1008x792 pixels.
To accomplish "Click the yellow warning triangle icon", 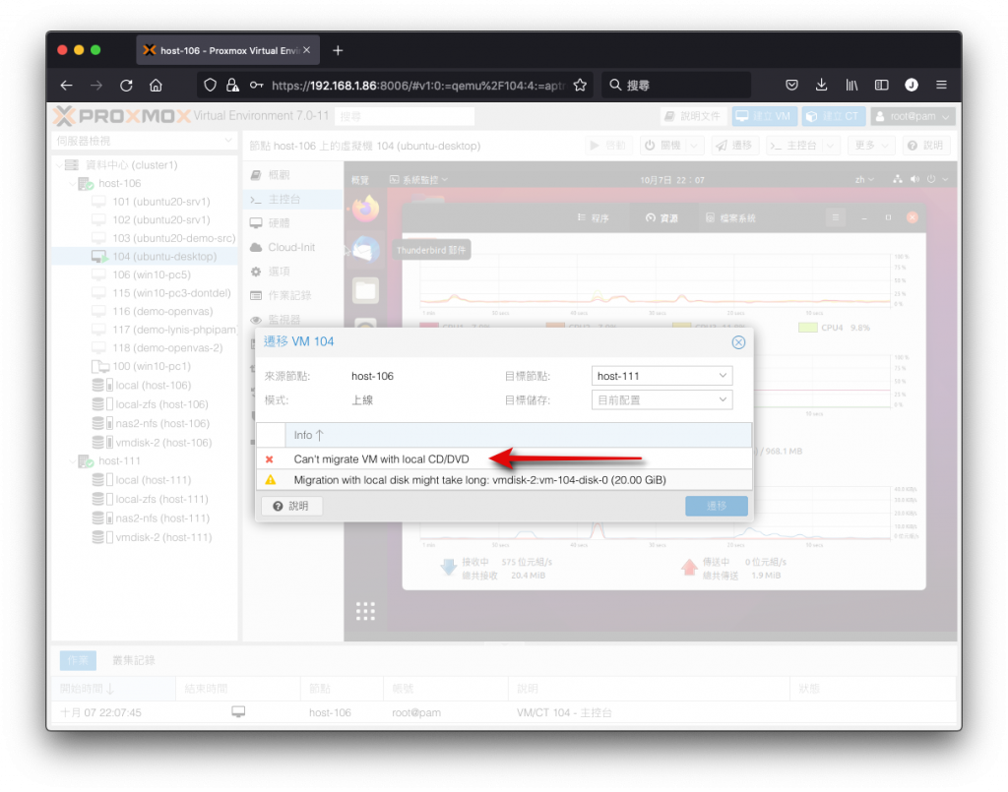I will pos(270,480).
